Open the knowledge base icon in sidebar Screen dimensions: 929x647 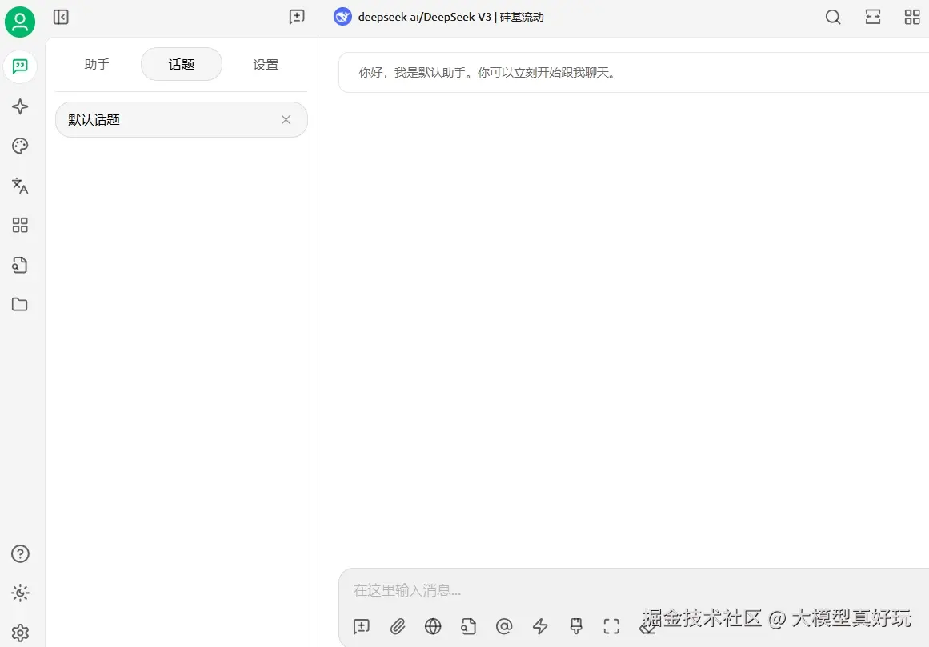coord(20,265)
